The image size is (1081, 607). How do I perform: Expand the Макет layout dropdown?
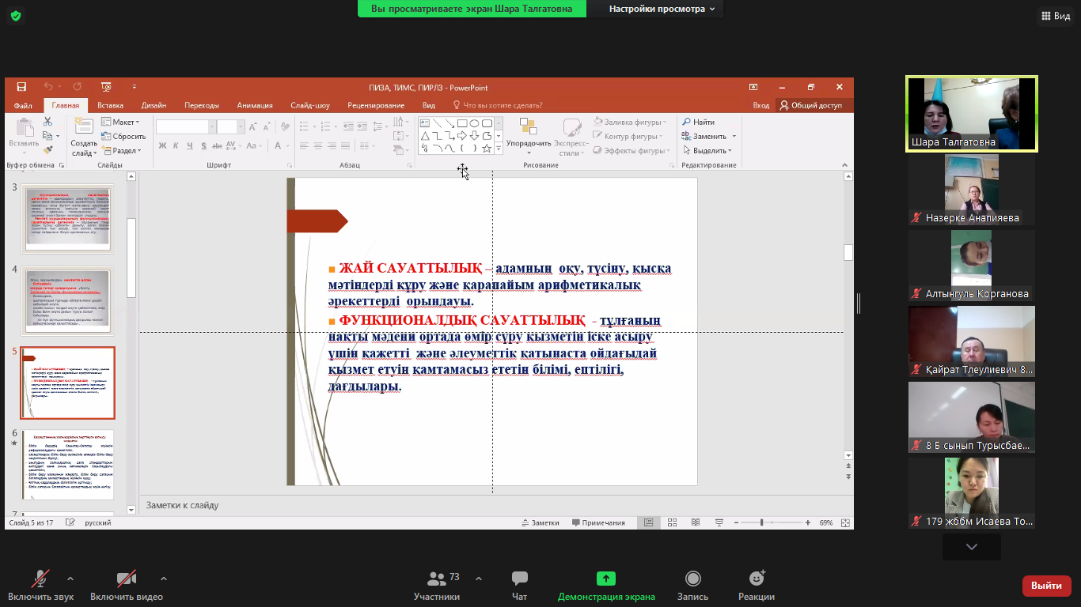pyautogui.click(x=121, y=123)
